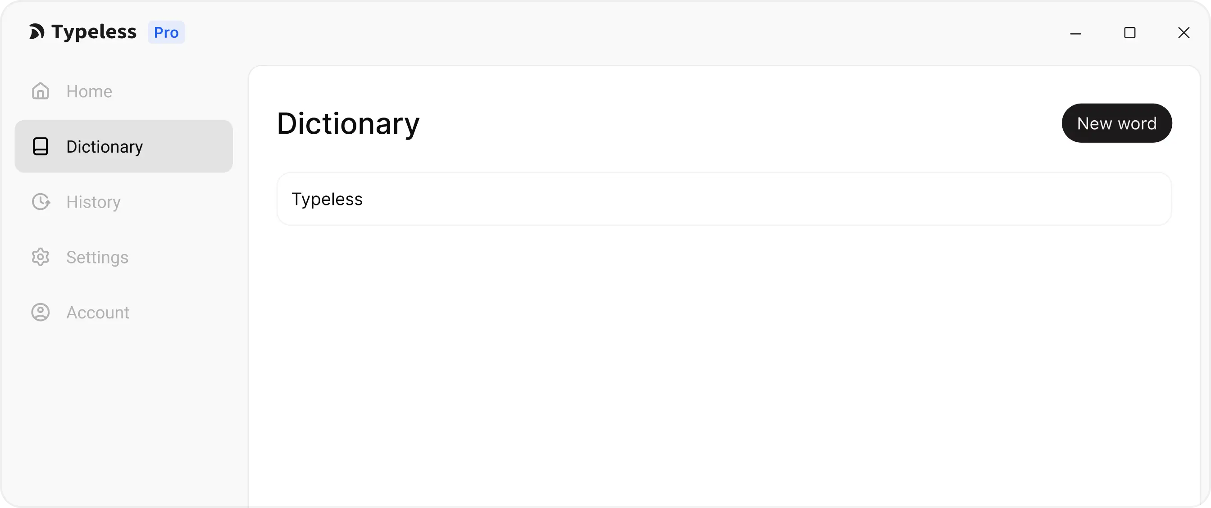The height and width of the screenshot is (508, 1211).
Task: Open the Account page
Action: (97, 312)
